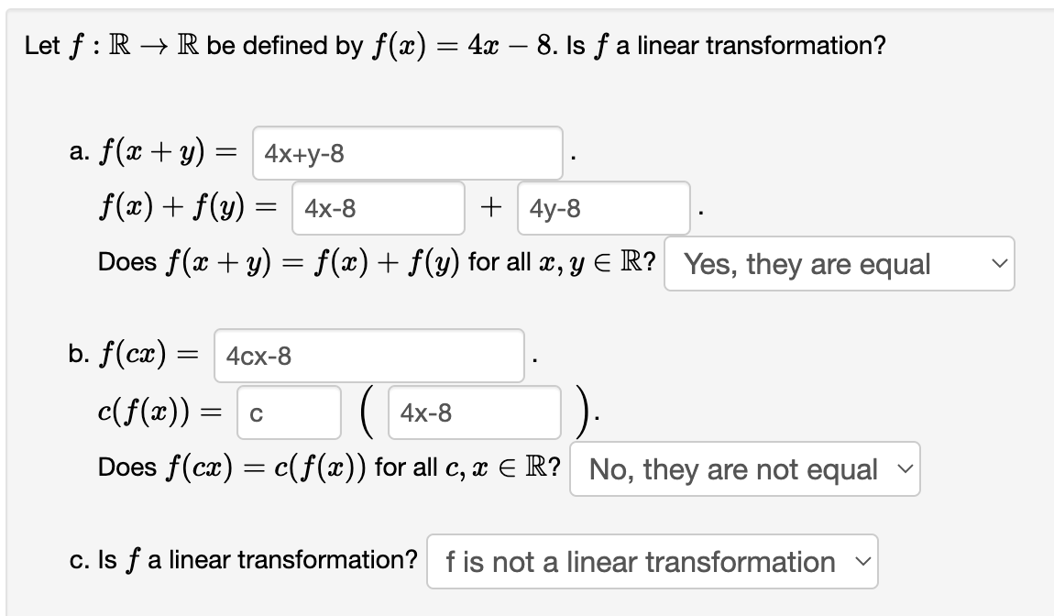Screen dimensions: 1054x616
Task: Place cursor in the f(x+y) answer field
Action: pos(407,153)
